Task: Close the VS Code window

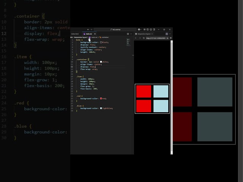Action: click(x=170, y=30)
